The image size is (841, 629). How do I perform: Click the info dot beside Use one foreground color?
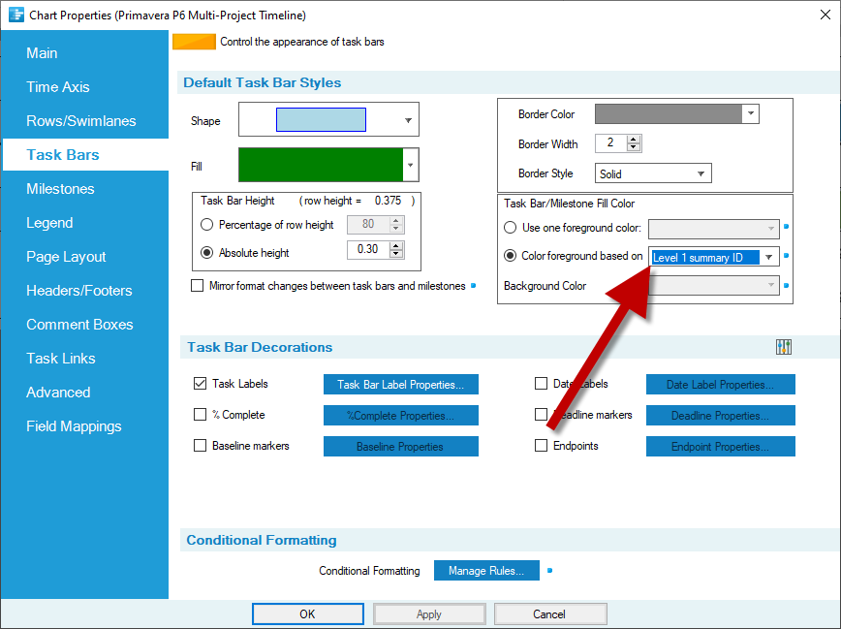(787, 227)
